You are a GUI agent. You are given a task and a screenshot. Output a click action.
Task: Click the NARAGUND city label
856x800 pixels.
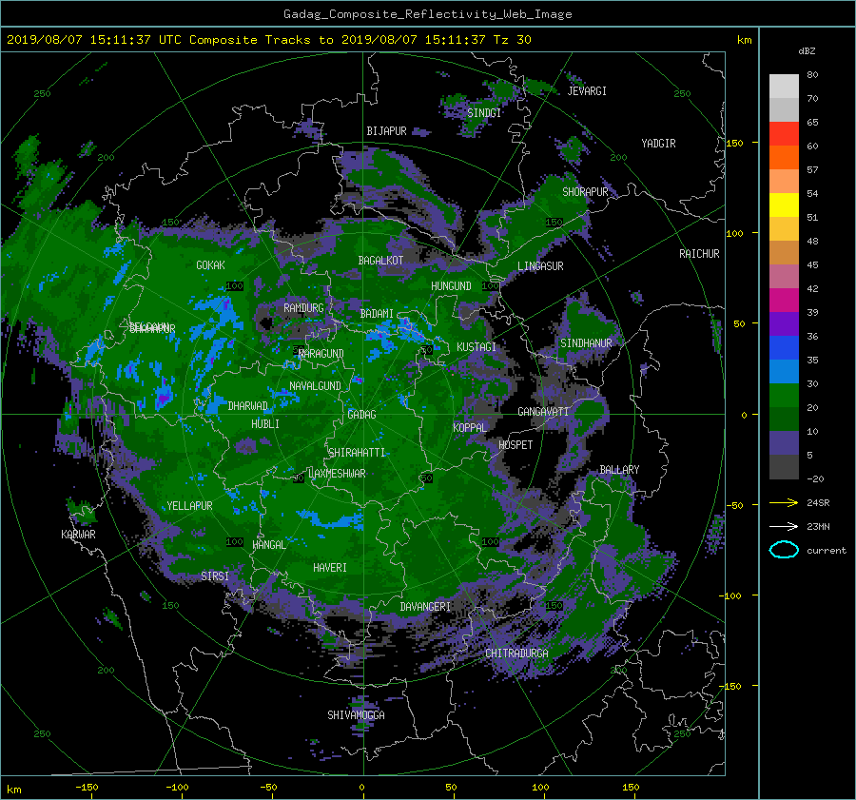[x=321, y=353]
